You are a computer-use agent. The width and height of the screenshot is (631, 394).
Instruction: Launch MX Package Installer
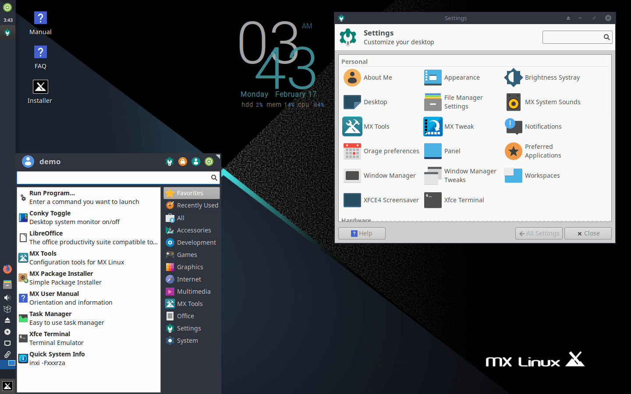89,278
